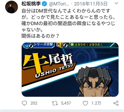Open the 2018年11月5日 timestamp
The width and height of the screenshot is (124, 112).
(91, 4)
